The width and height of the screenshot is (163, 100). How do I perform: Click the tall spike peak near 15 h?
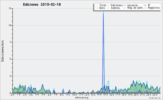tap(103, 12)
